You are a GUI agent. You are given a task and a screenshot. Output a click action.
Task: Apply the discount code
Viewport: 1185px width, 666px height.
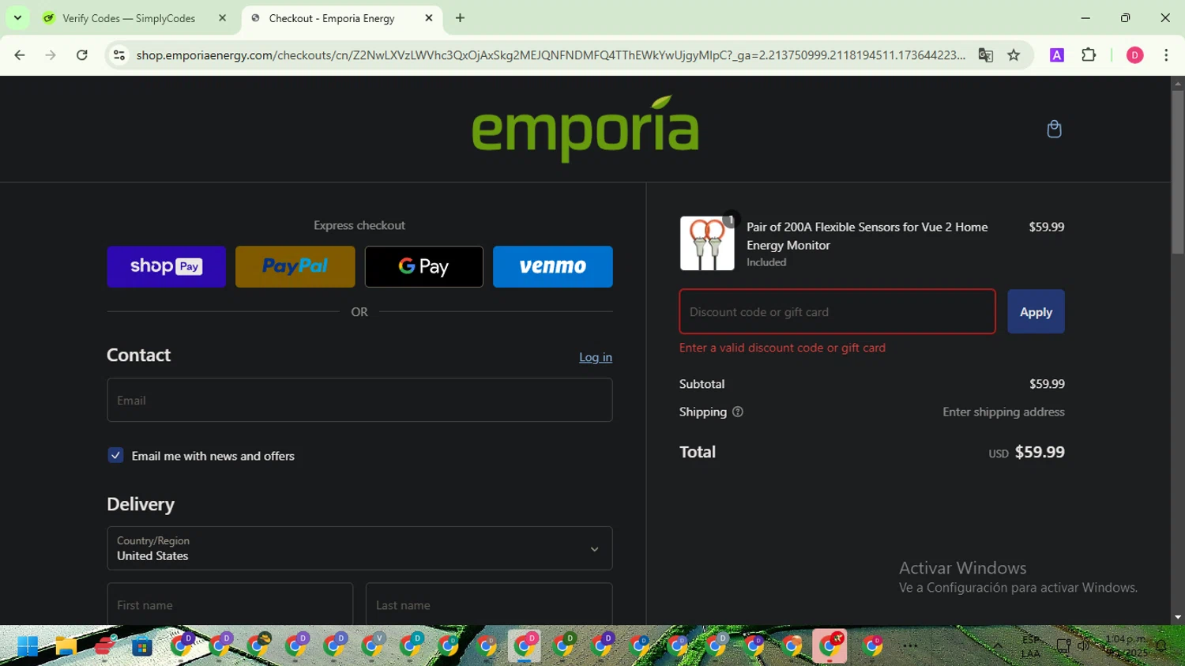[1036, 311]
